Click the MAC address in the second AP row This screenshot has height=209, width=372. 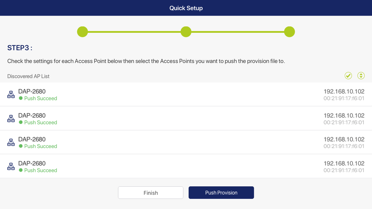344,122
